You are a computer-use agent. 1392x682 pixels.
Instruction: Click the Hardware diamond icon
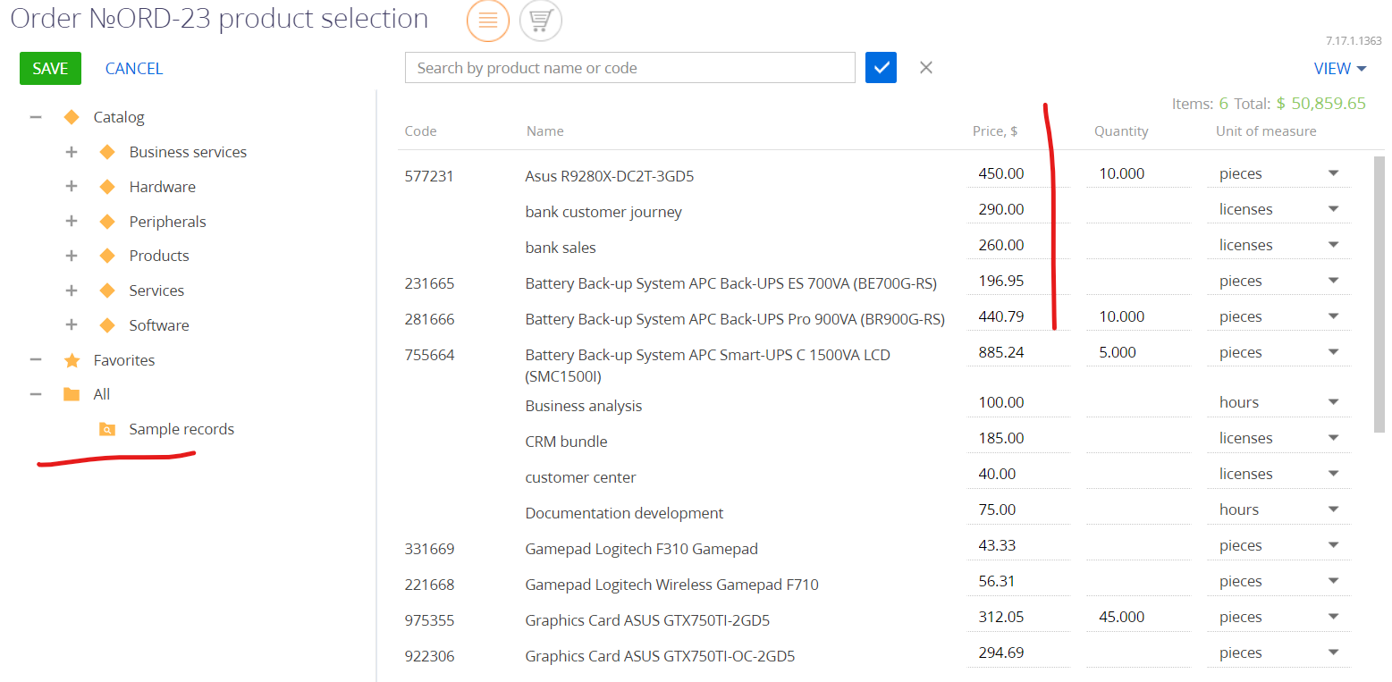[x=107, y=187]
